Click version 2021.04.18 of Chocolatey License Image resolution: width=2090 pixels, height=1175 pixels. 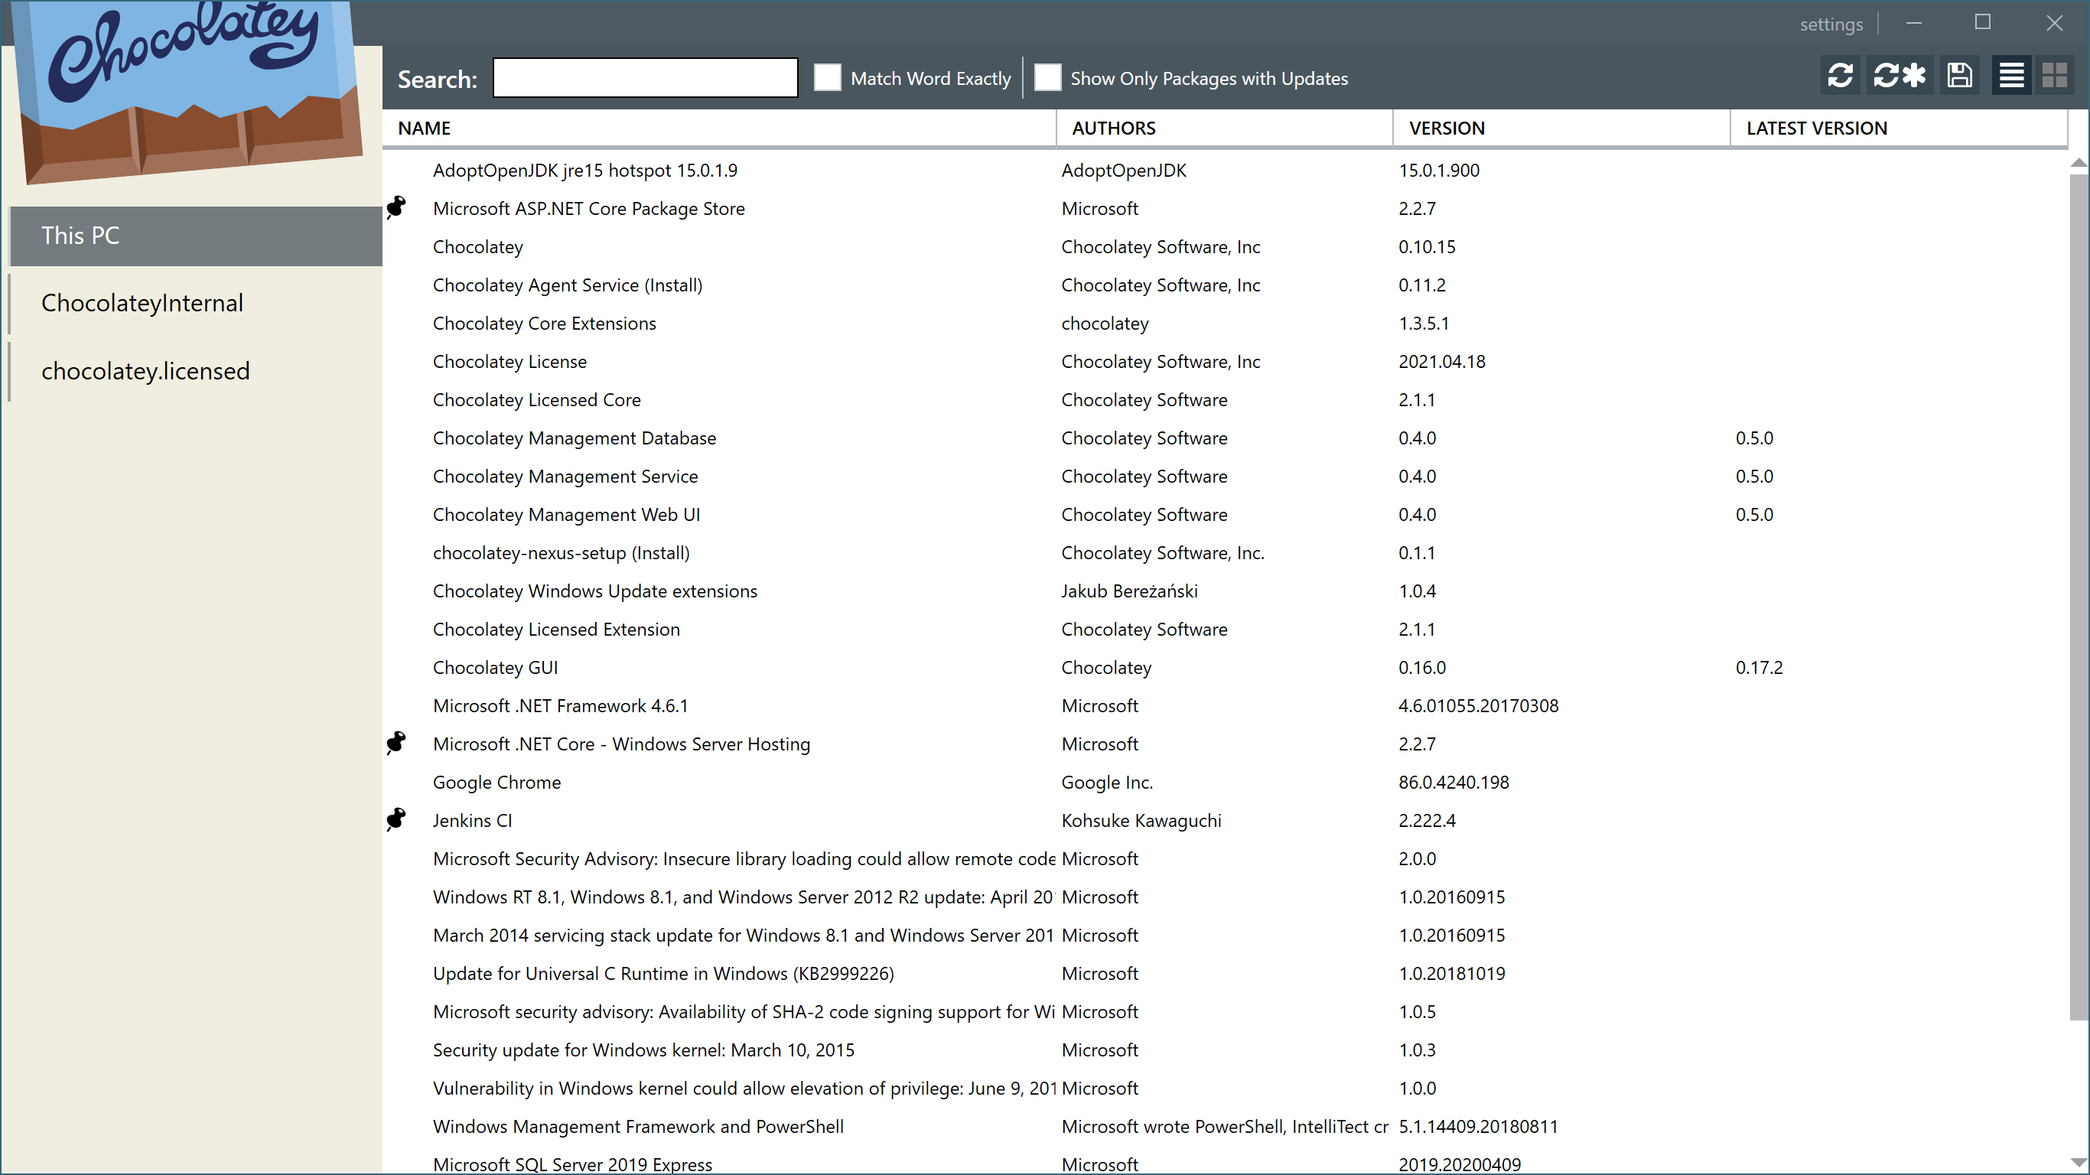(1442, 361)
